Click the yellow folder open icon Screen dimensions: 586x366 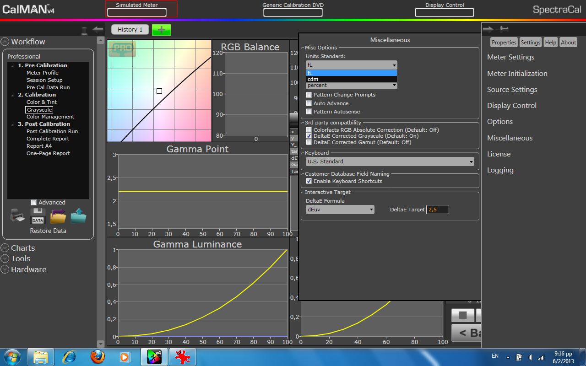point(58,216)
